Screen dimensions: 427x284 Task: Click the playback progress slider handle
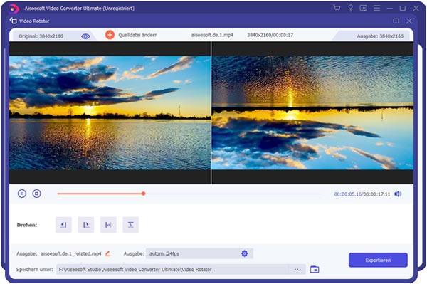click(144, 194)
